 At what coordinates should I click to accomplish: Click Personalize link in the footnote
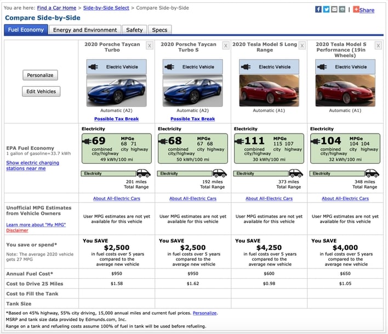(x=204, y=313)
